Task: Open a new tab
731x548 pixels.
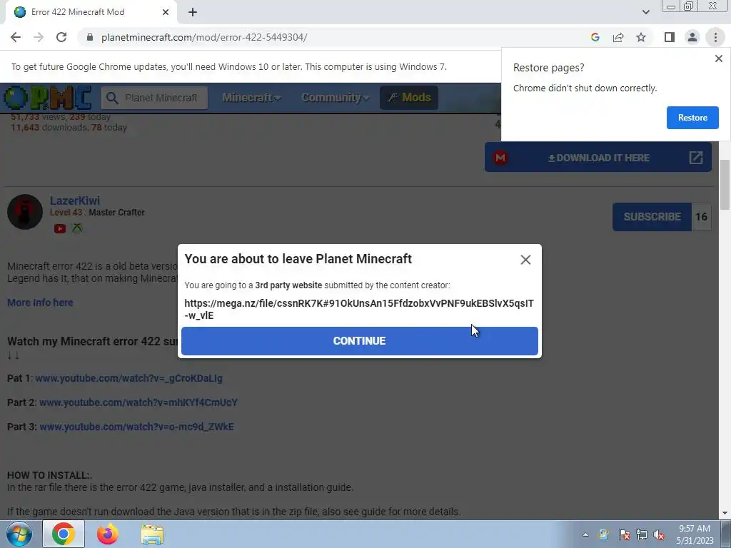Action: coord(193,12)
